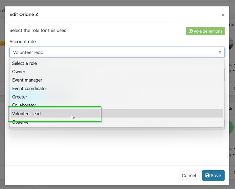The width and height of the screenshot is (235, 189).
Task: Click the floppy disk icon on Save
Action: coord(207,175)
